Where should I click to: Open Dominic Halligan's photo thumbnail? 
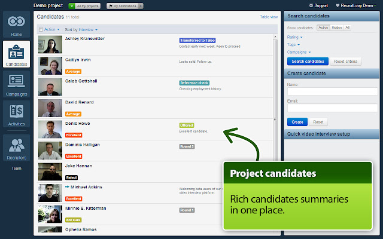pyautogui.click(x=50, y=151)
